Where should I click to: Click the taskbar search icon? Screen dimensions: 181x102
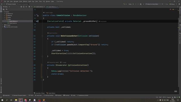[x=7, y=100]
